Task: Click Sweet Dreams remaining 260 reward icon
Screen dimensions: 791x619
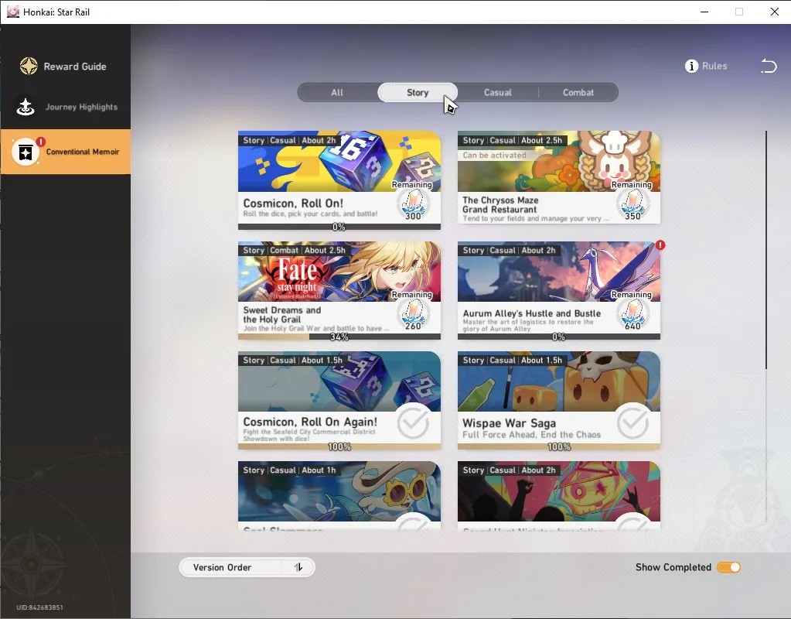Action: pyautogui.click(x=413, y=313)
